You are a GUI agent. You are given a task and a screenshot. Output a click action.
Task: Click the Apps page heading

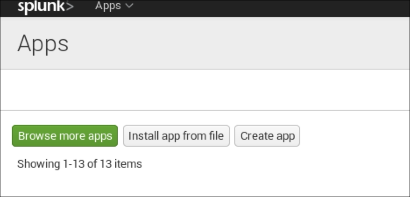(x=43, y=43)
